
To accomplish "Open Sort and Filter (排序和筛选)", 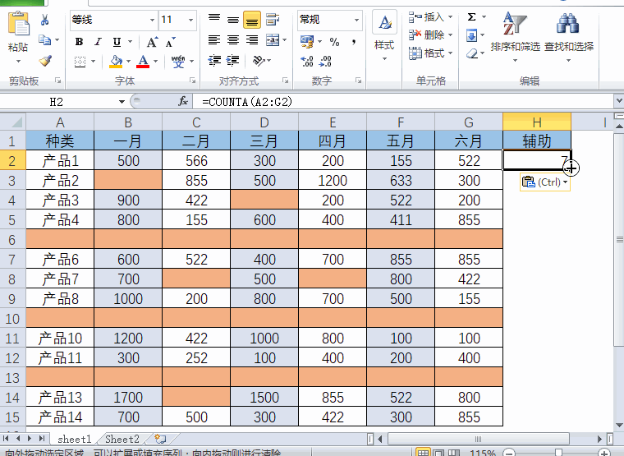I will 515,37.
